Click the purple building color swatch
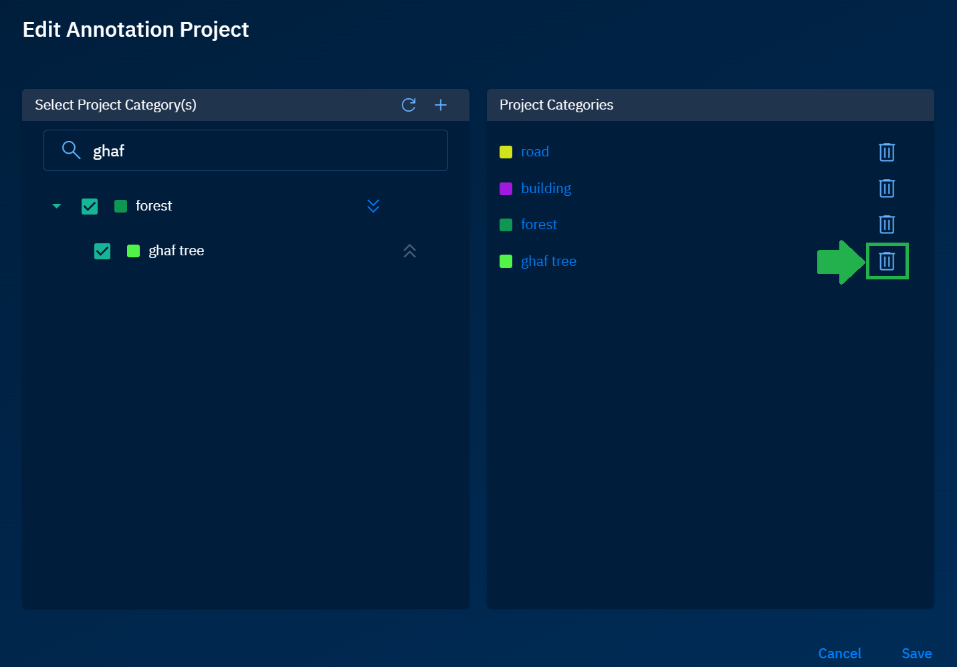Viewport: 957px width, 667px height. point(506,188)
